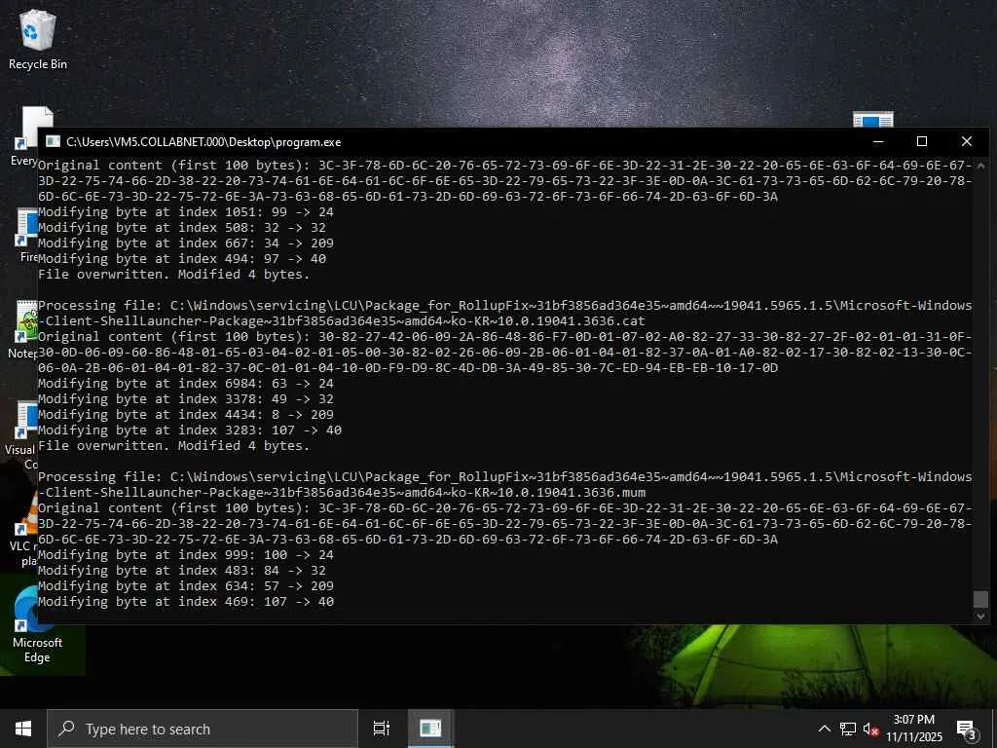Click the console scrollbar down arrow

tap(980, 616)
